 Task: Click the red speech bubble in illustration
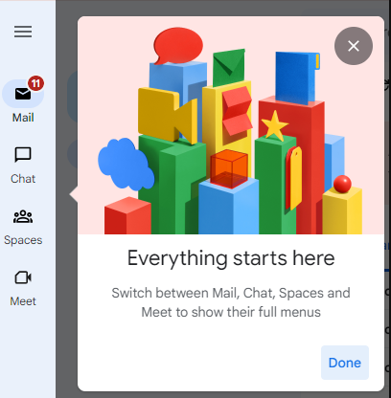click(178, 46)
